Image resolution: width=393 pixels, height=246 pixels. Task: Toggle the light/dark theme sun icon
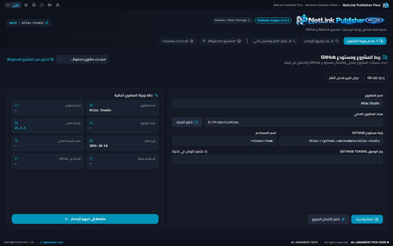coord(26,5)
